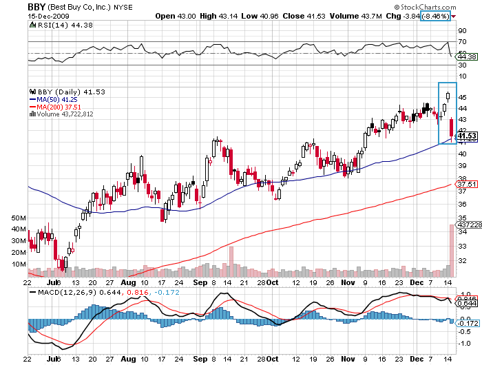
Task: Click the 437228 volume tag on axis
Action: (x=469, y=225)
